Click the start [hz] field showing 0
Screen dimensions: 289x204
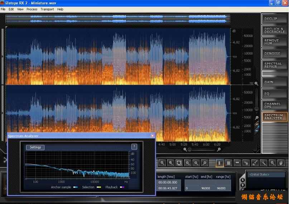[192, 188]
